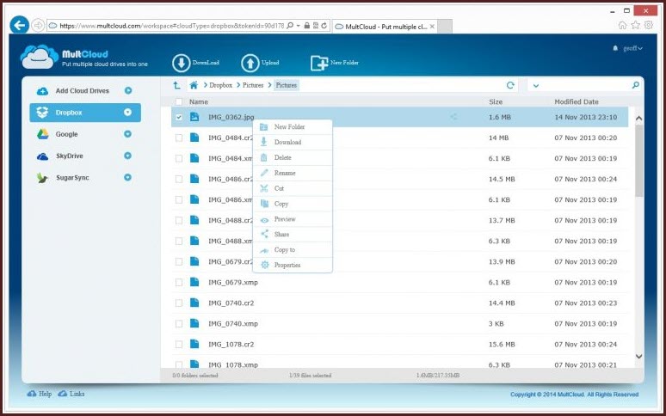Click the SkyDrive cloud icon
666x416 pixels.
42,156
